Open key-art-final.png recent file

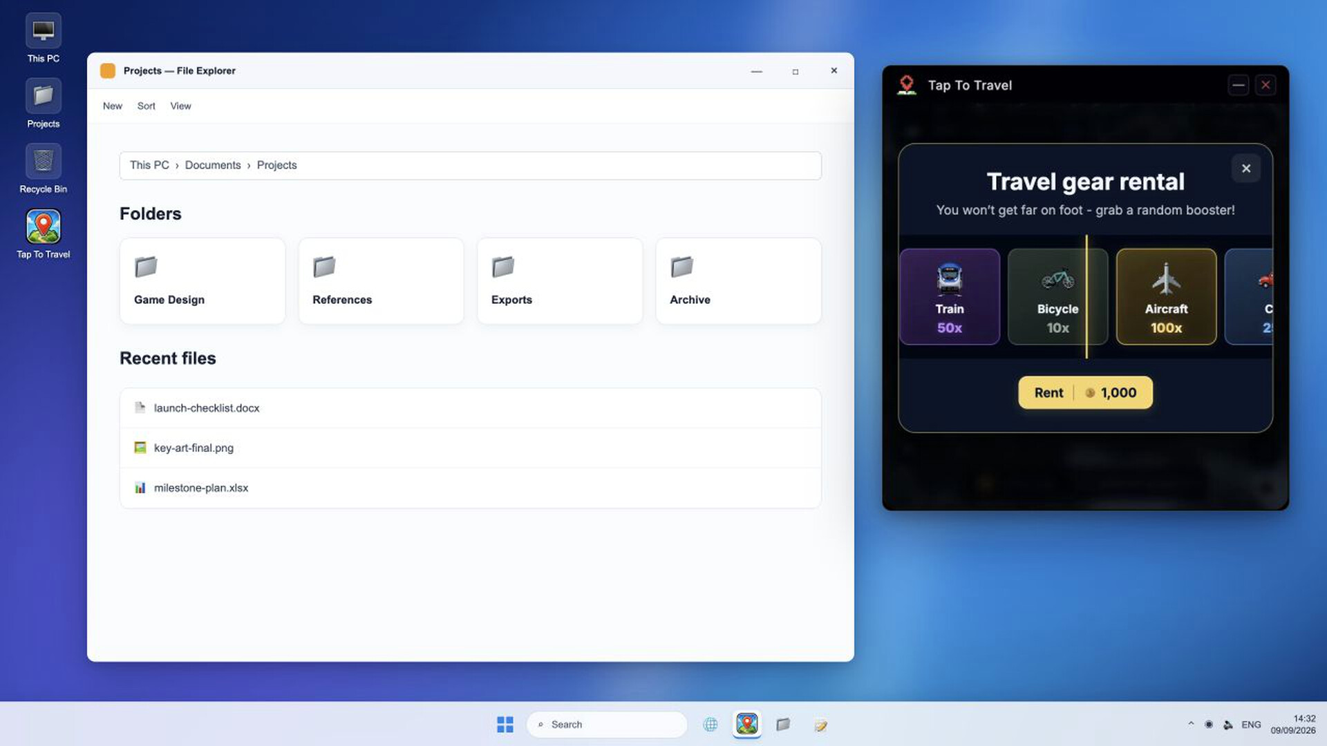pos(470,448)
